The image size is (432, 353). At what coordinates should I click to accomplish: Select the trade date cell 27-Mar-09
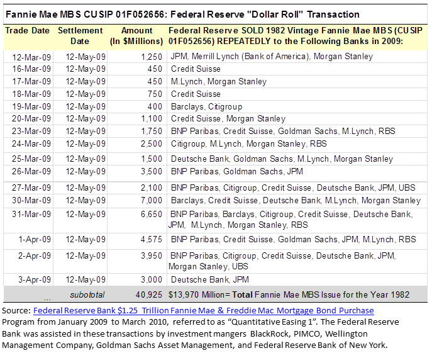31,188
